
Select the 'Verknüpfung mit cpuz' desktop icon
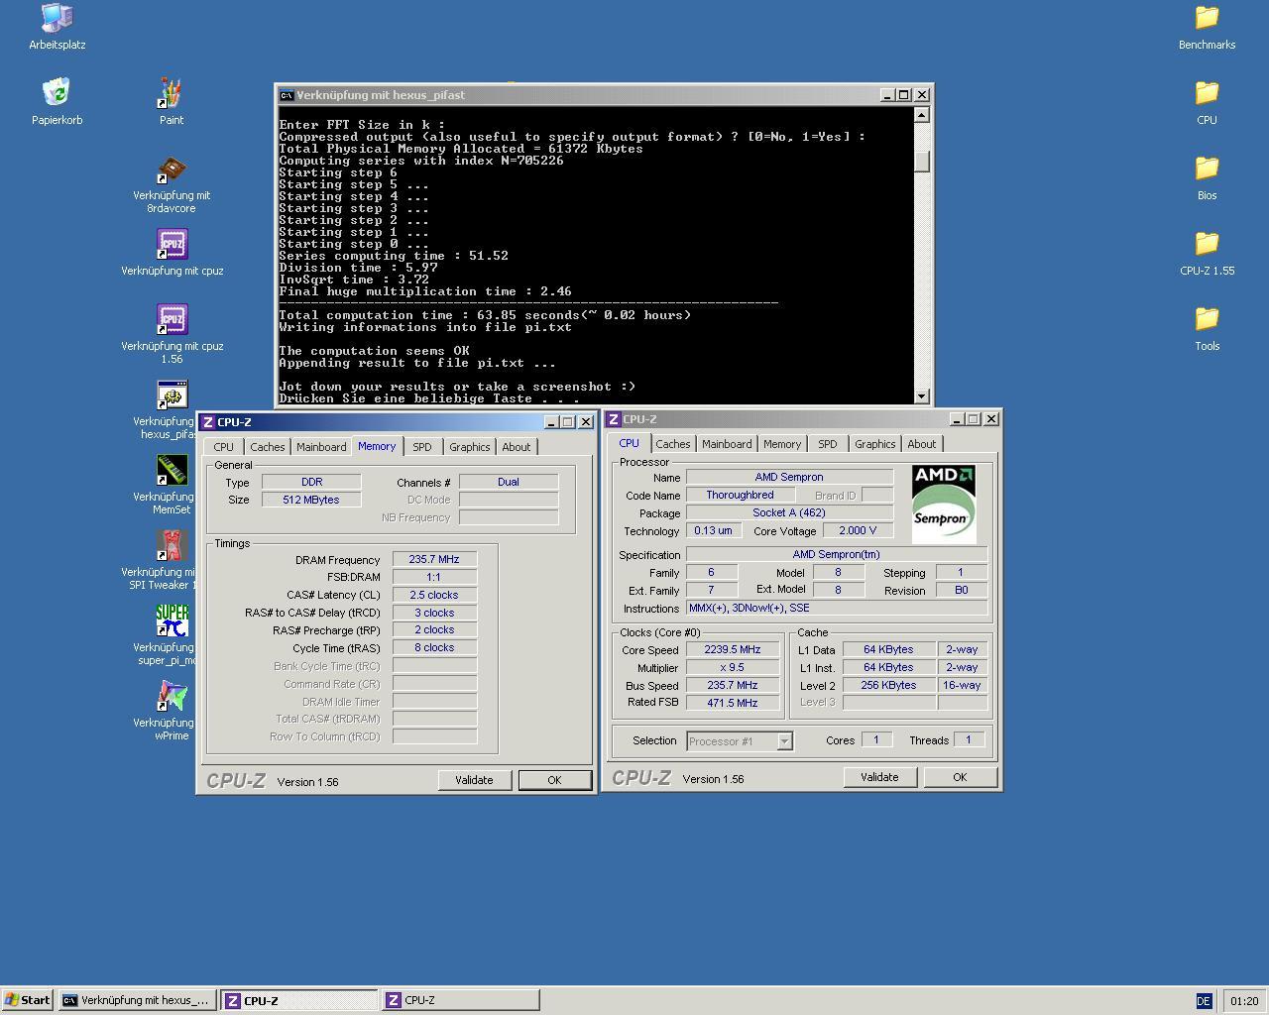172,244
